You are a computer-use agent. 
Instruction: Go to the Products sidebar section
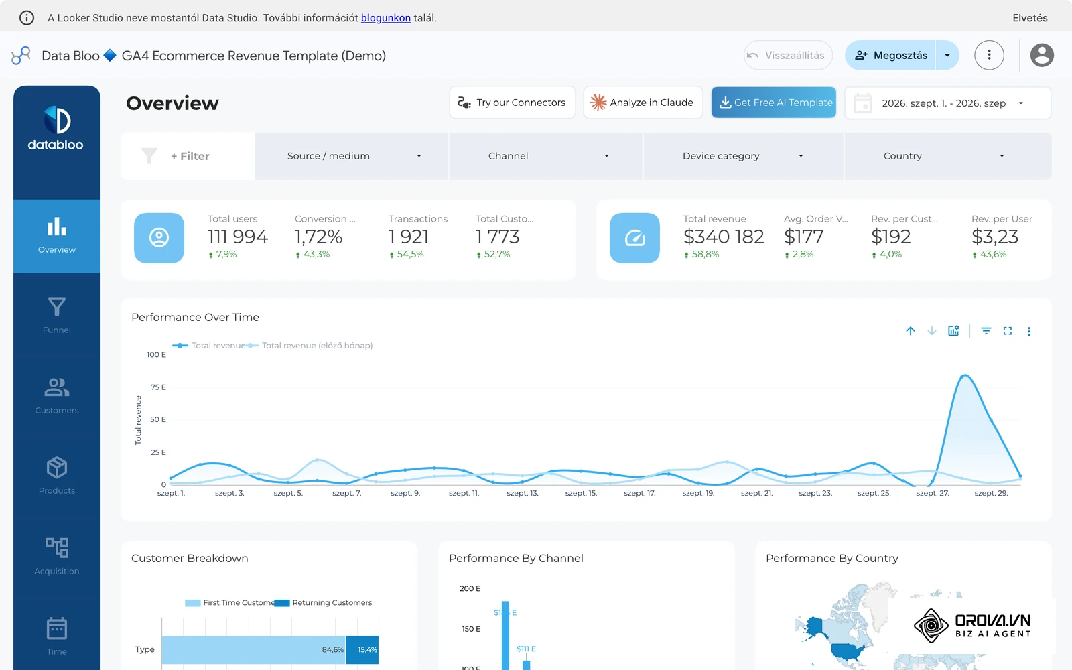click(x=57, y=476)
